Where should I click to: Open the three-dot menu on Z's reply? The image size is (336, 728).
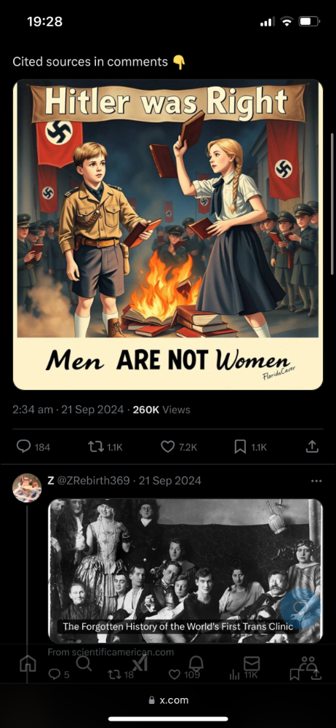316,480
